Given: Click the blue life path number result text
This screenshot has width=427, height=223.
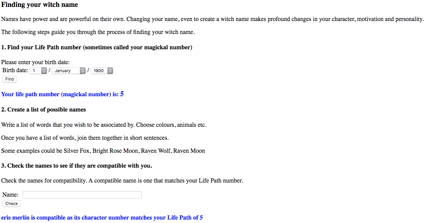Looking at the screenshot, I should [x=60, y=94].
